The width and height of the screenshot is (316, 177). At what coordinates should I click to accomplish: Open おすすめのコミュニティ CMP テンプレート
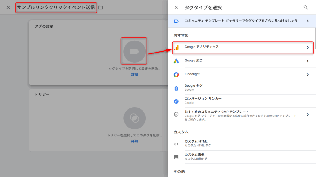242,116
